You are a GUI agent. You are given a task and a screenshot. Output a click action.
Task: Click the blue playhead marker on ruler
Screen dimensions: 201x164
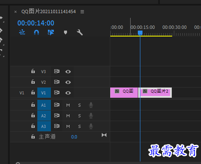tap(140, 33)
